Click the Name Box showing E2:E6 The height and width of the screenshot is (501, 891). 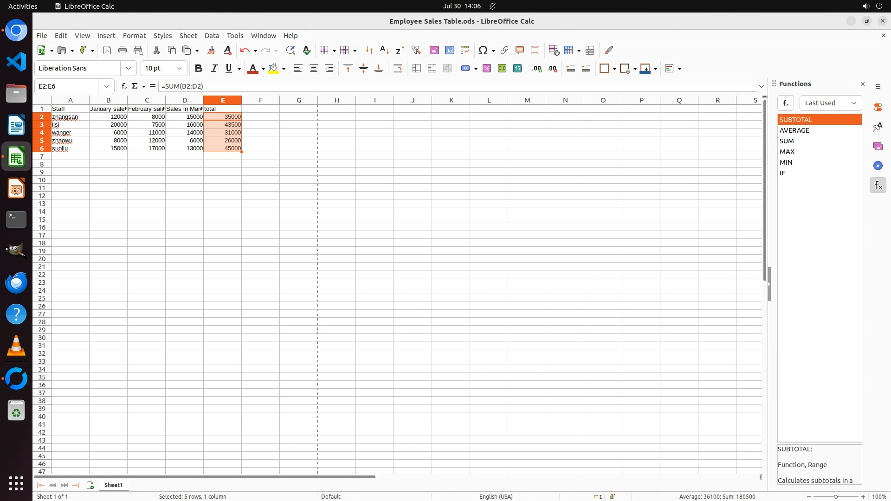point(67,86)
